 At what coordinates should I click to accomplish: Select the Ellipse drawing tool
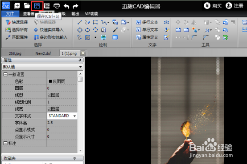pos(87,30)
